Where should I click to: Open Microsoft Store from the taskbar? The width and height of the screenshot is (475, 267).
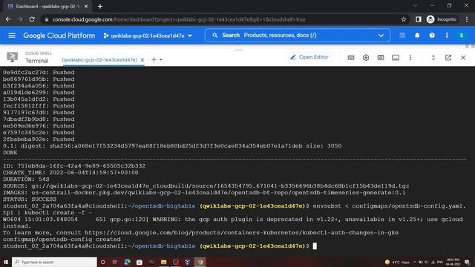point(140,262)
